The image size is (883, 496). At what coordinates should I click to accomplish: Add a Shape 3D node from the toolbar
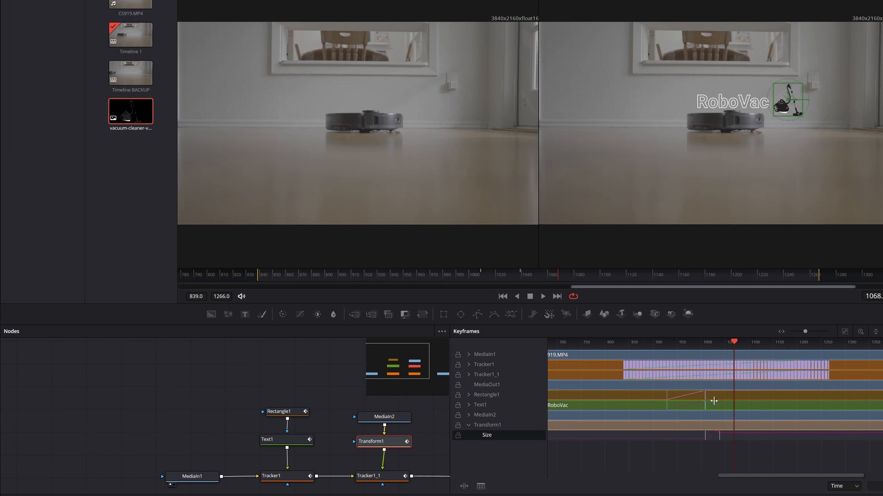[604, 314]
